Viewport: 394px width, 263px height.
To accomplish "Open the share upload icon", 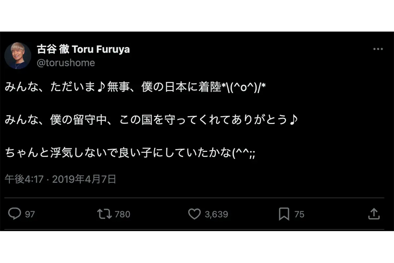I will pos(374,214).
